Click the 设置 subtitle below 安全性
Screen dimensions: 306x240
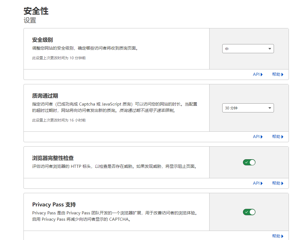point(30,20)
